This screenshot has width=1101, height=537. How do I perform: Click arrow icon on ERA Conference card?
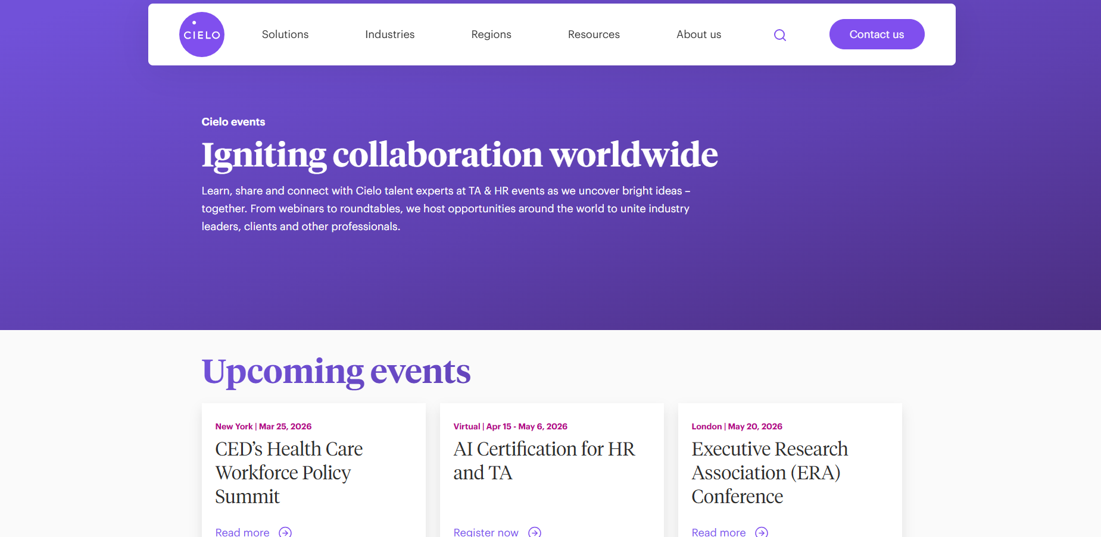tap(762, 532)
